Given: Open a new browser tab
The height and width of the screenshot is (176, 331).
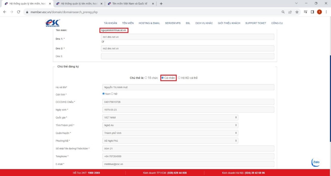Looking at the screenshot, I should point(161,4).
